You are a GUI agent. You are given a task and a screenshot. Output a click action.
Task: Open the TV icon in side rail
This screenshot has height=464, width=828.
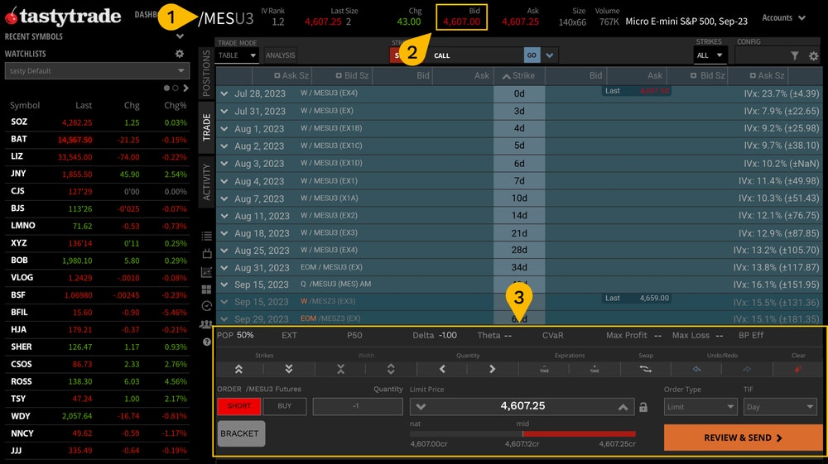click(x=206, y=254)
